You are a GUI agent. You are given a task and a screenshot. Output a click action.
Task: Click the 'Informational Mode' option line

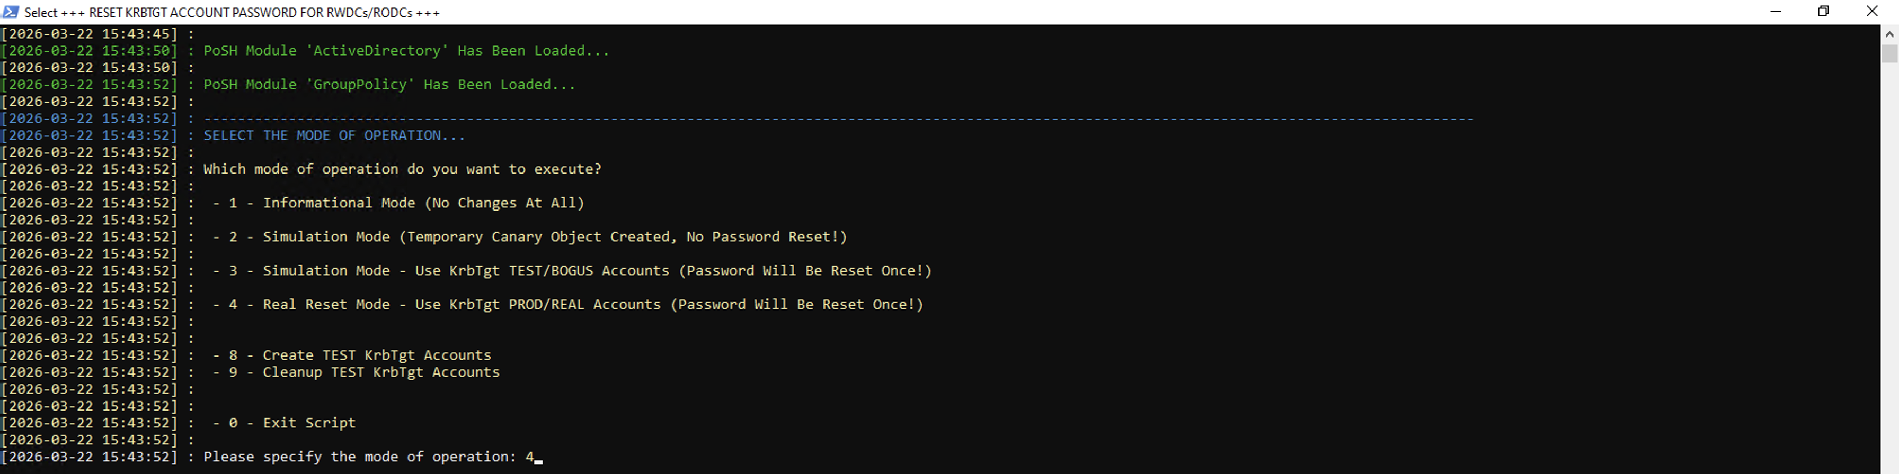click(398, 203)
